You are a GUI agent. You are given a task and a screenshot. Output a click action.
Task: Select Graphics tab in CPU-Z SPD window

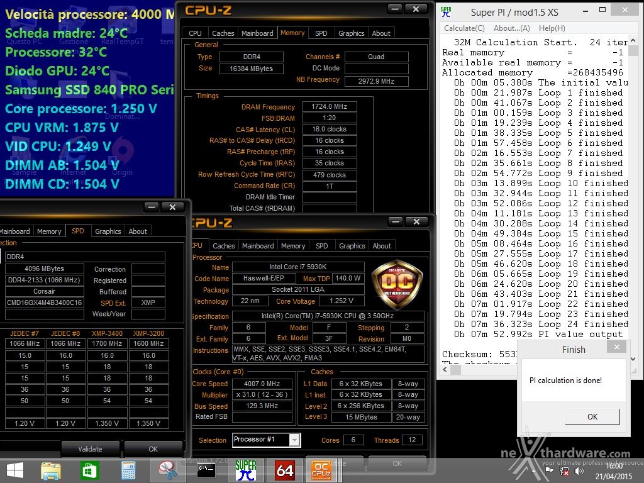pos(108,231)
